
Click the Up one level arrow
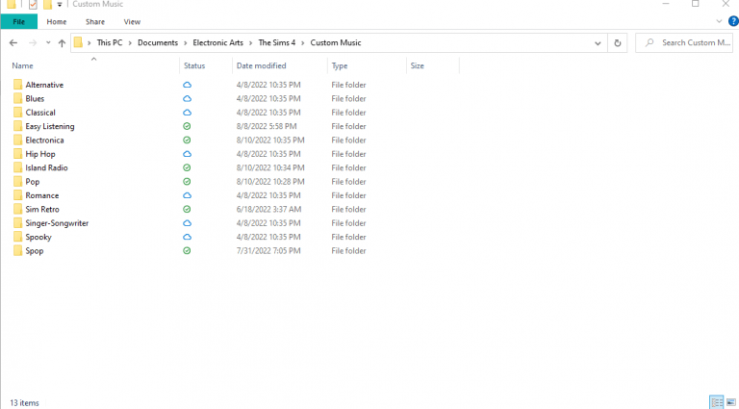pos(62,43)
